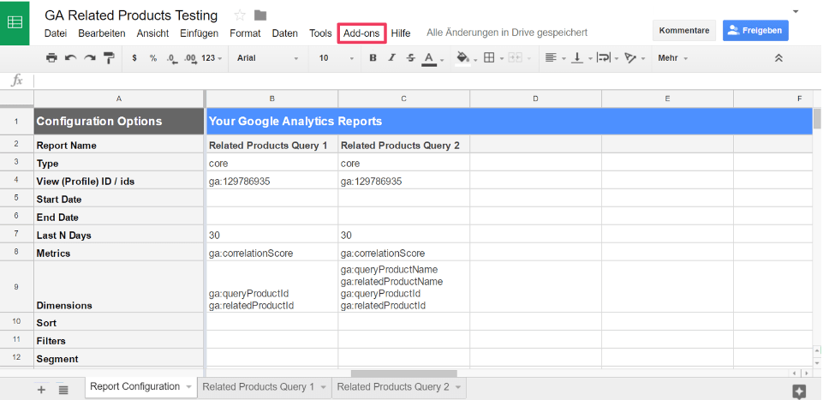The height and width of the screenshot is (400, 823).
Task: Click the Kommentare button
Action: 683,30
